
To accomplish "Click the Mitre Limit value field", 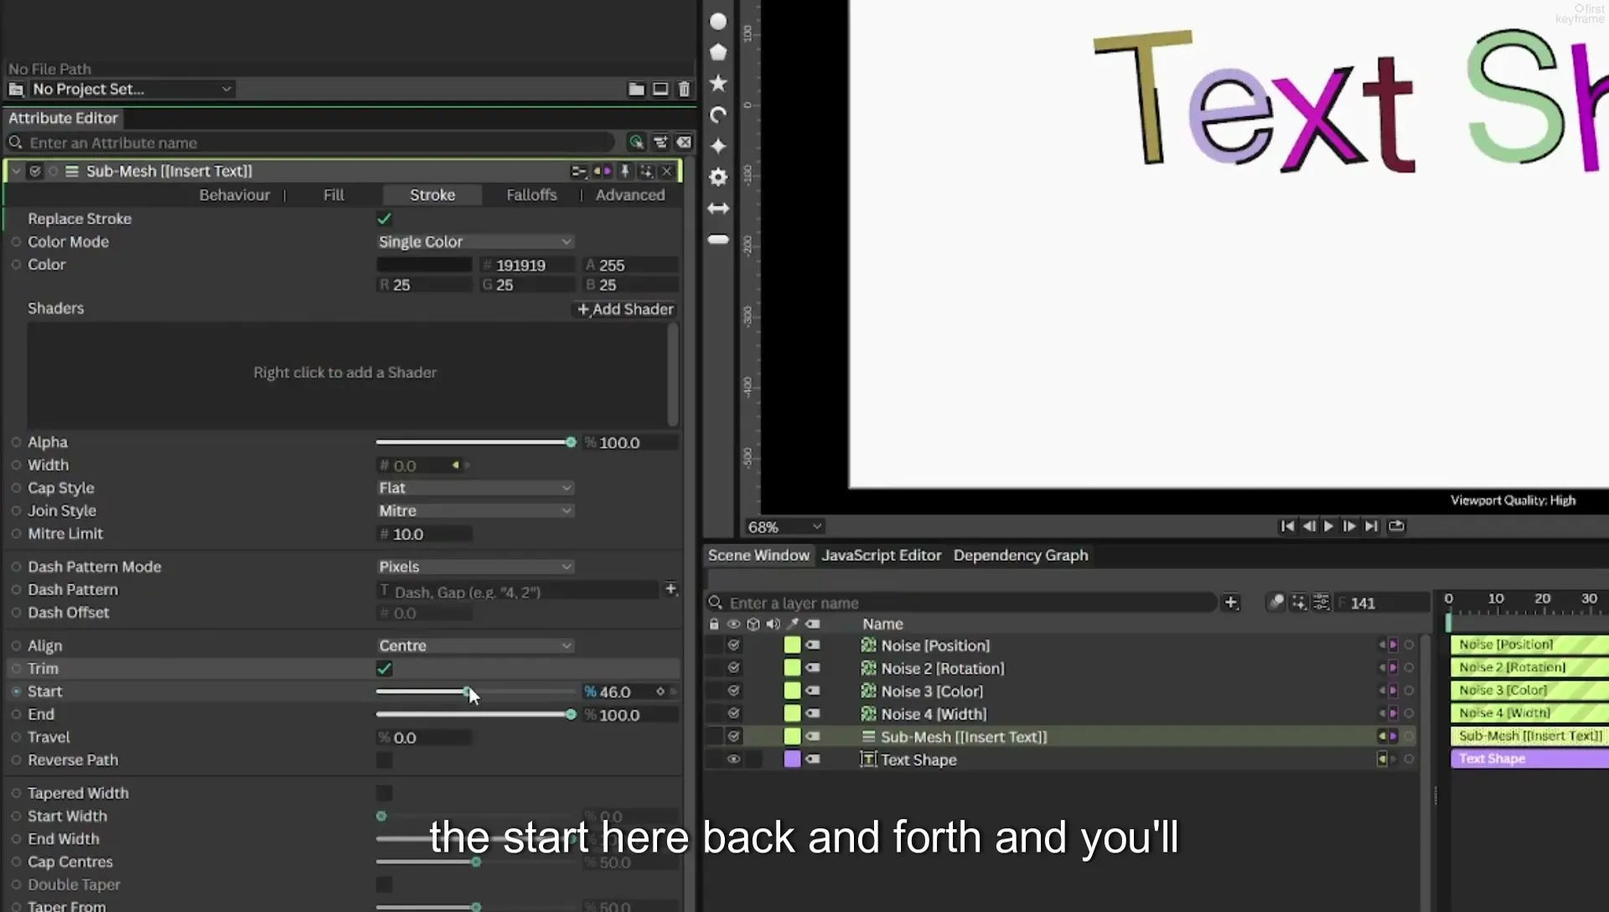I will point(425,534).
